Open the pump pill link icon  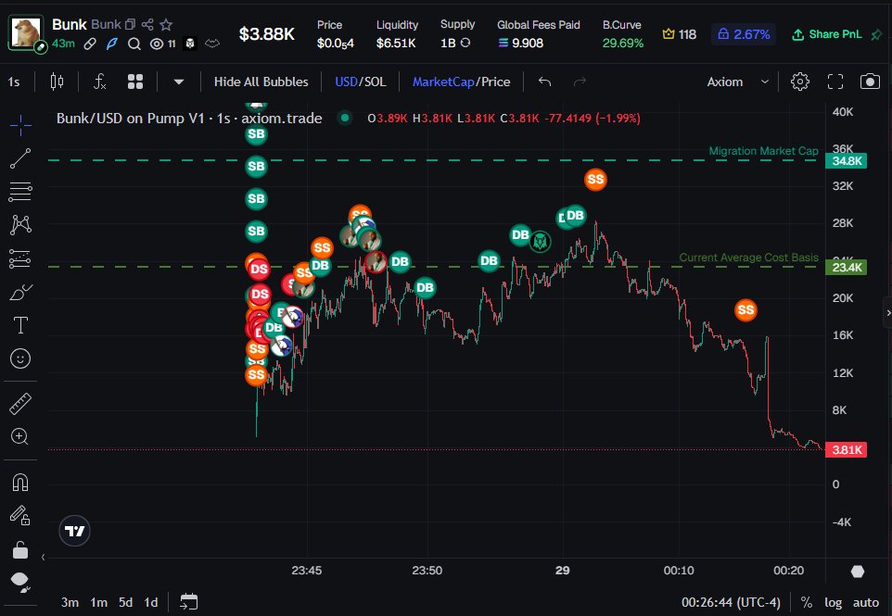(90, 44)
